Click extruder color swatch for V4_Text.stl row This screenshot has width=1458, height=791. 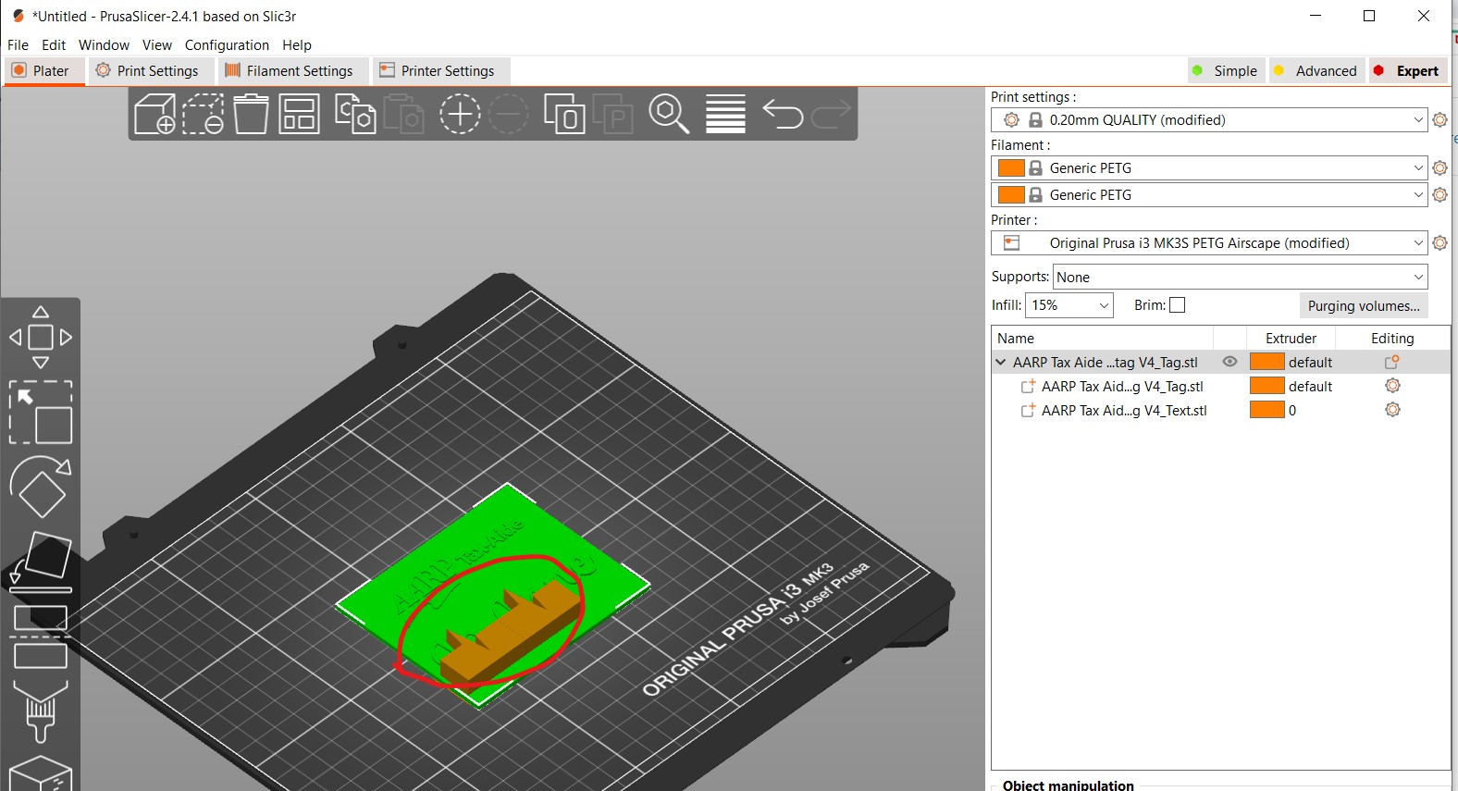coord(1266,410)
